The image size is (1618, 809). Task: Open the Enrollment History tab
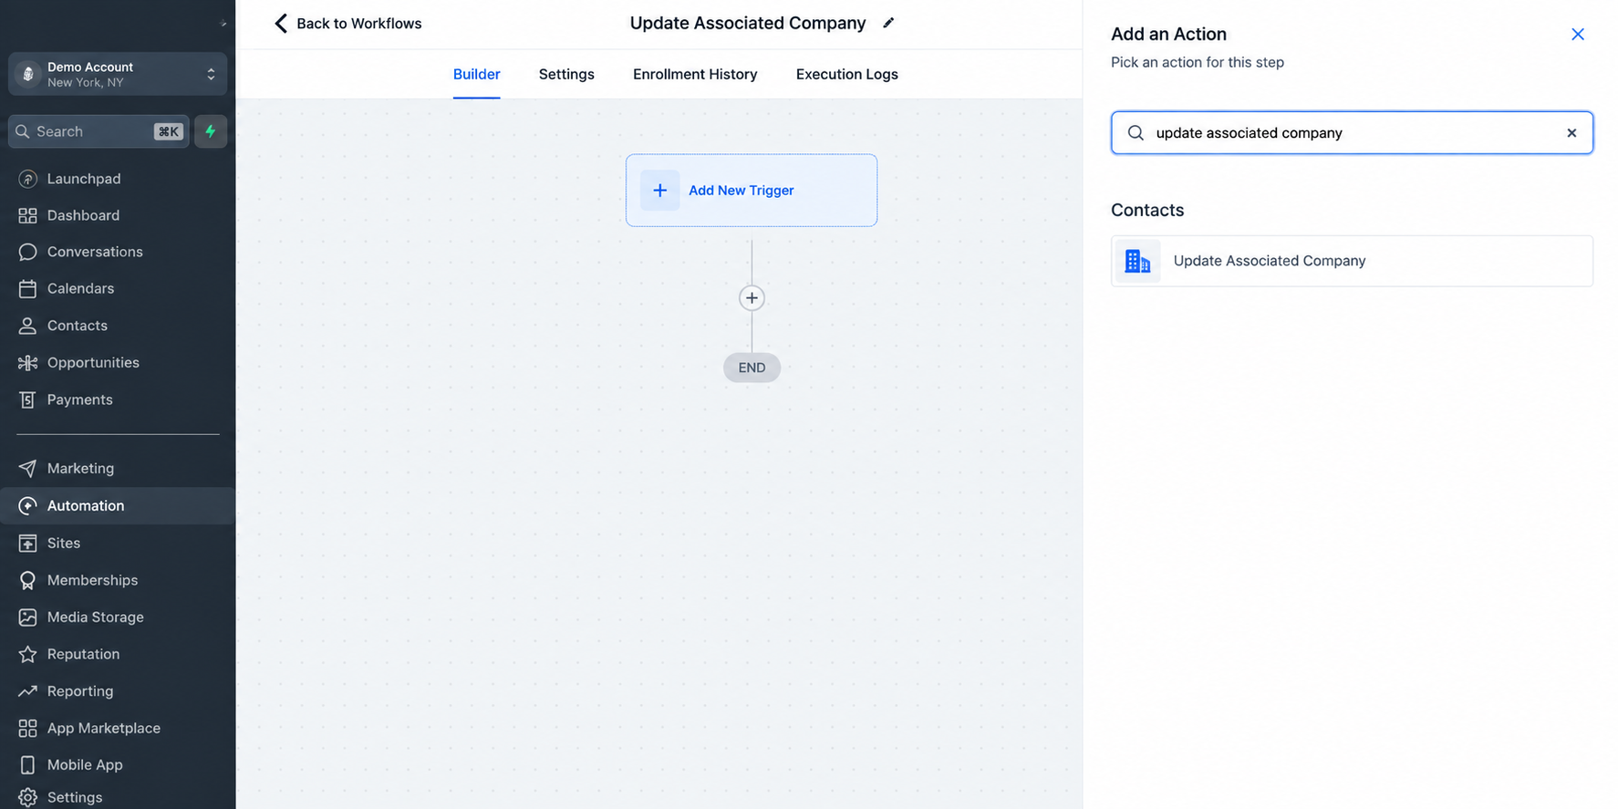695,74
